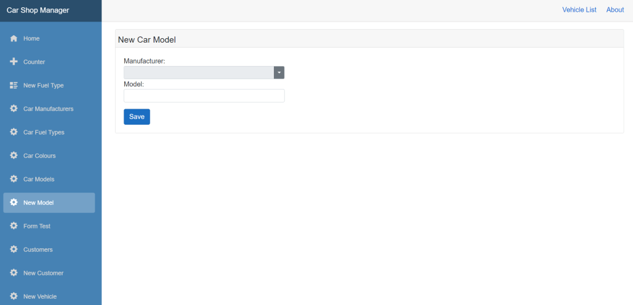Click the gear icon beside Form Test

pos(14,226)
